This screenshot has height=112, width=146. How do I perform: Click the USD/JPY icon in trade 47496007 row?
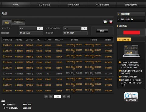coord(4,62)
